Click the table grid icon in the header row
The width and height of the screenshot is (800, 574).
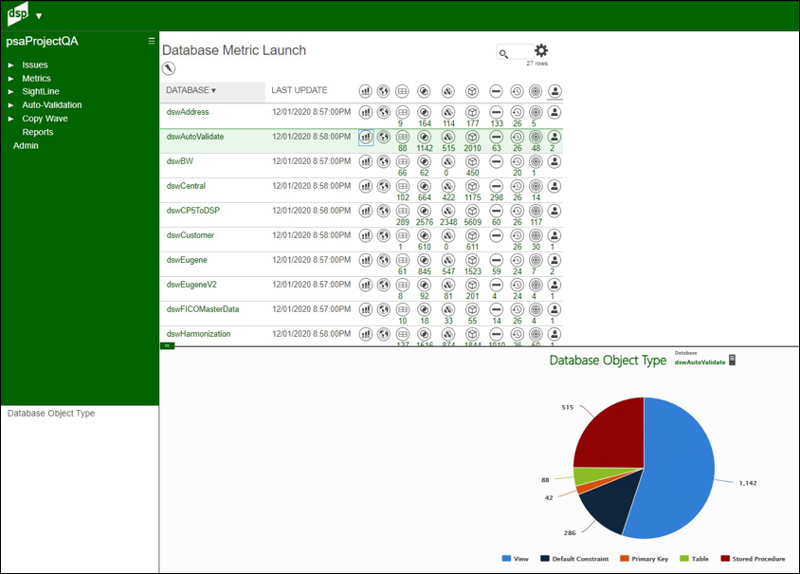pos(403,91)
